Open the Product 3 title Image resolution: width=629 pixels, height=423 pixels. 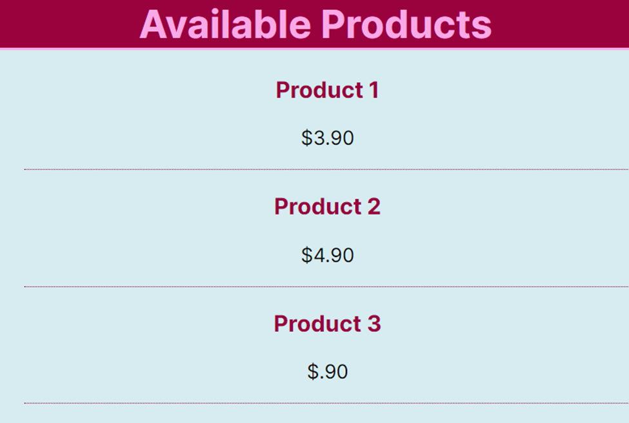click(327, 324)
